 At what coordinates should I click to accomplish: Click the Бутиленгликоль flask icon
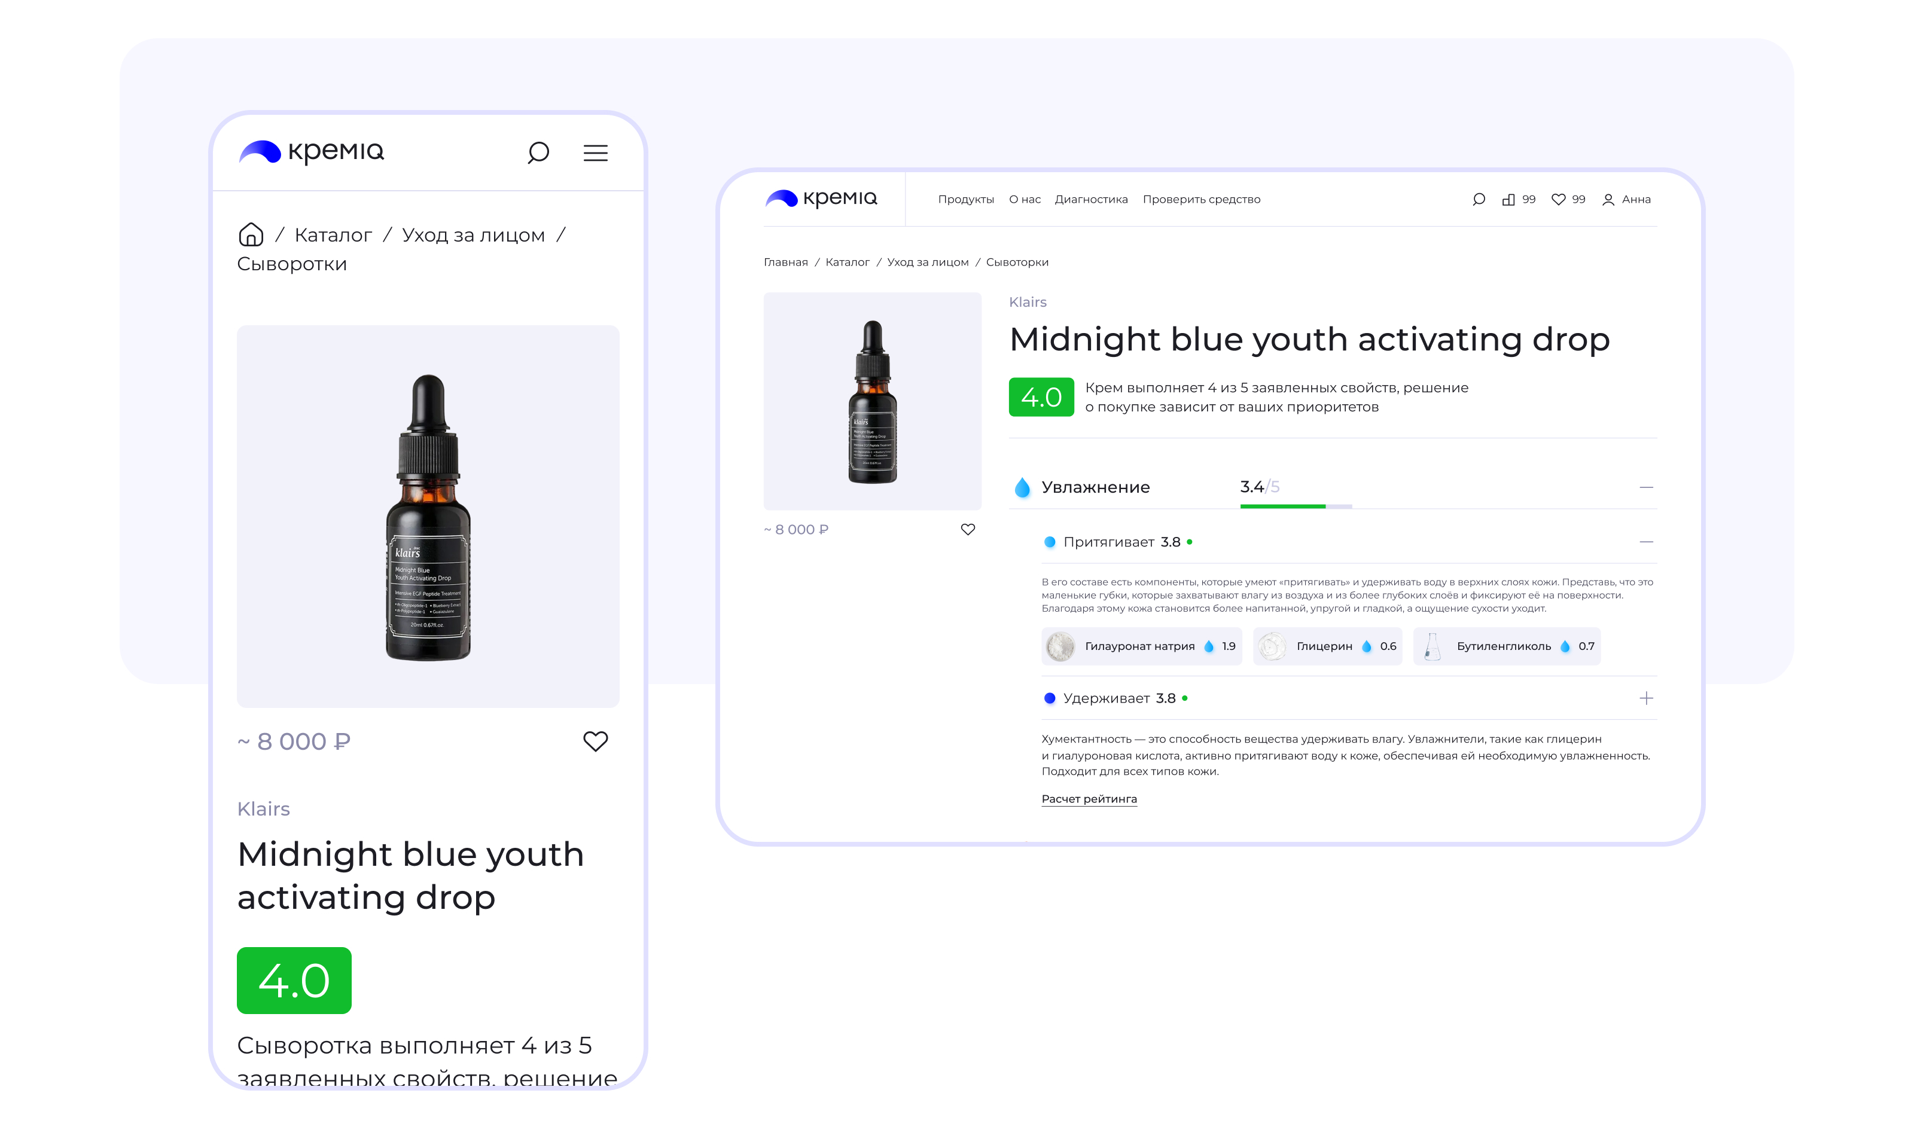[x=1432, y=646]
